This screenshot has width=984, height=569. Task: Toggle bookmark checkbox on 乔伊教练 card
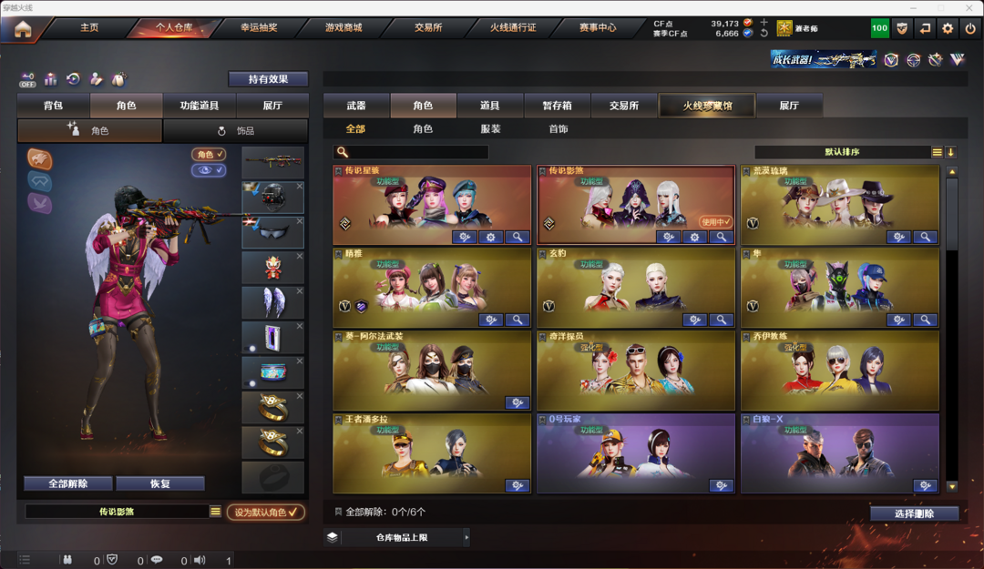(x=746, y=336)
